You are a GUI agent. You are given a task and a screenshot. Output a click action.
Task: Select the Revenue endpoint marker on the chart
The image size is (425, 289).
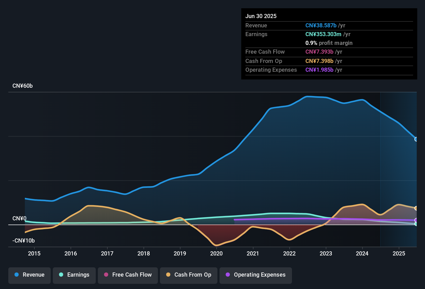[416, 139]
